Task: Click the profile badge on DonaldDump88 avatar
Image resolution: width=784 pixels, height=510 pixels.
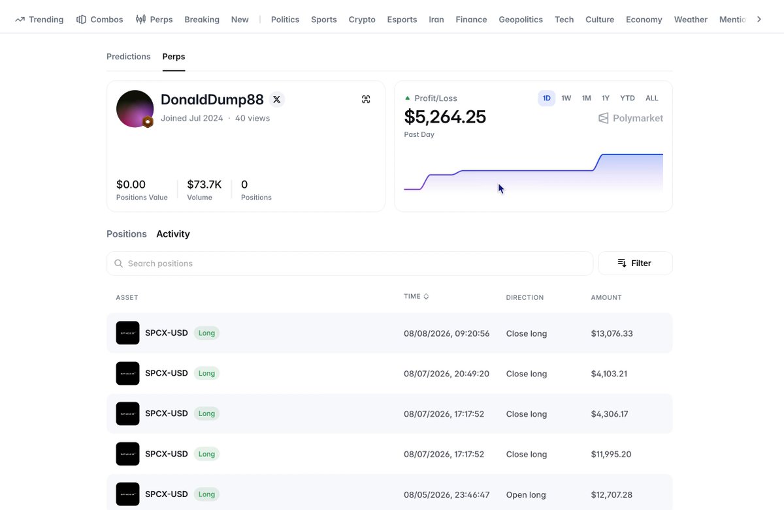Action: pyautogui.click(x=148, y=122)
